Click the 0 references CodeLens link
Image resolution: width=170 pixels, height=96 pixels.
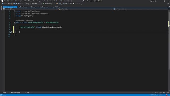[x=29, y=20]
